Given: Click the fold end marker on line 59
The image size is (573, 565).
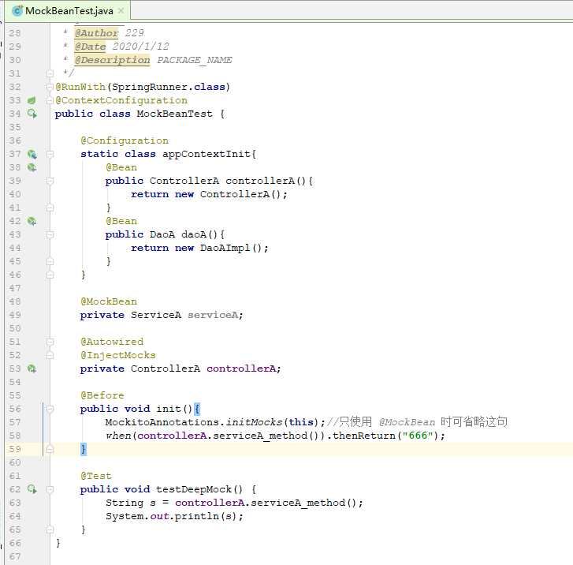Looking at the screenshot, I should [x=50, y=449].
